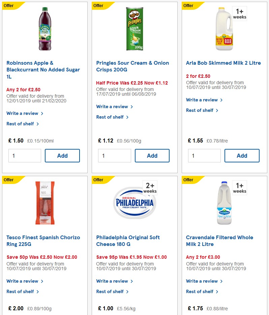The image size is (269, 315).
Task: Open the Philadelphia Original Soft Cheese product title
Action: [128, 241]
